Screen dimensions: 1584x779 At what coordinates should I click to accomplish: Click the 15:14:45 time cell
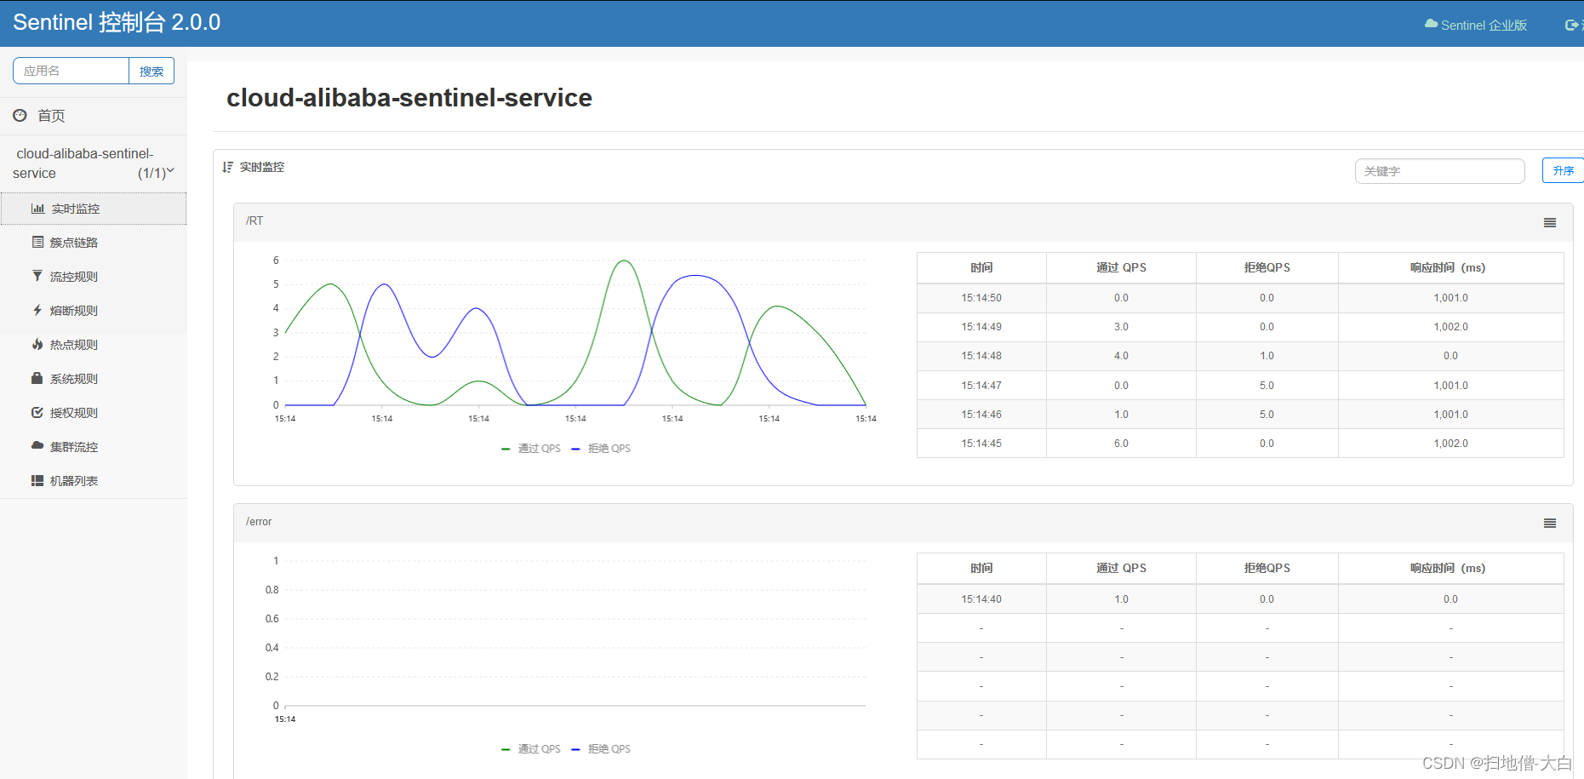click(x=981, y=444)
